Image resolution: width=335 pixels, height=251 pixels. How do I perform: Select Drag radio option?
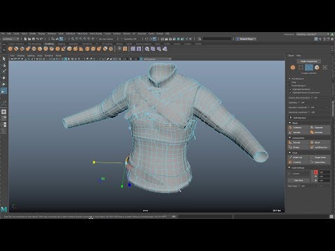(290, 82)
